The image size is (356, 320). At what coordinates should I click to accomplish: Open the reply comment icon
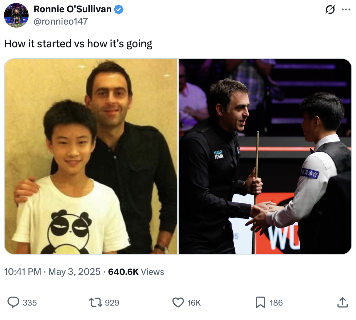[x=14, y=302]
